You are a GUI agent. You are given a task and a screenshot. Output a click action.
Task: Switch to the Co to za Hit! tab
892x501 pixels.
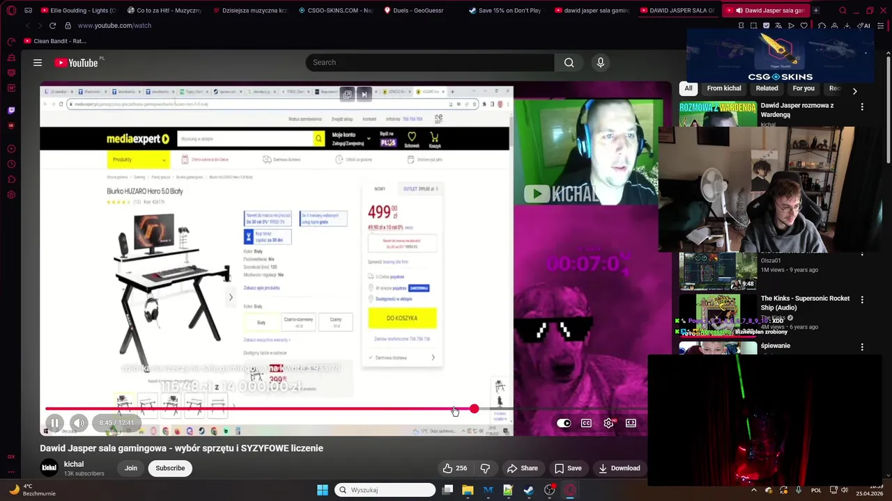[x=164, y=10]
